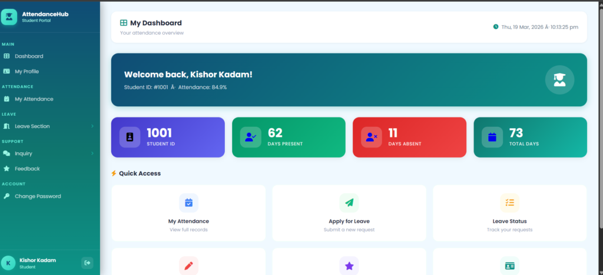Click the Change Password key icon
Viewport: 603px width, 275px height.
(x=6, y=196)
